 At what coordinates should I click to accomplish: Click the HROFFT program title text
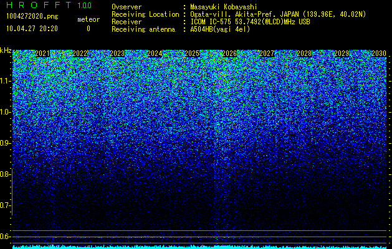click(x=39, y=5)
